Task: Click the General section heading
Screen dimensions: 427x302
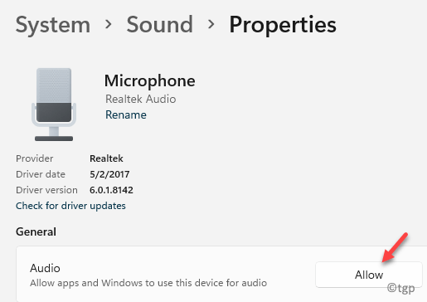Action: 36,231
